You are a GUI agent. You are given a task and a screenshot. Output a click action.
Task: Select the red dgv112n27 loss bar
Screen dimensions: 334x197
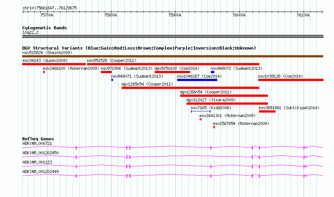tap(227, 104)
